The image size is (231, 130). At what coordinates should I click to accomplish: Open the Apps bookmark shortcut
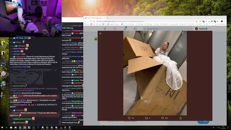click(x=87, y=24)
